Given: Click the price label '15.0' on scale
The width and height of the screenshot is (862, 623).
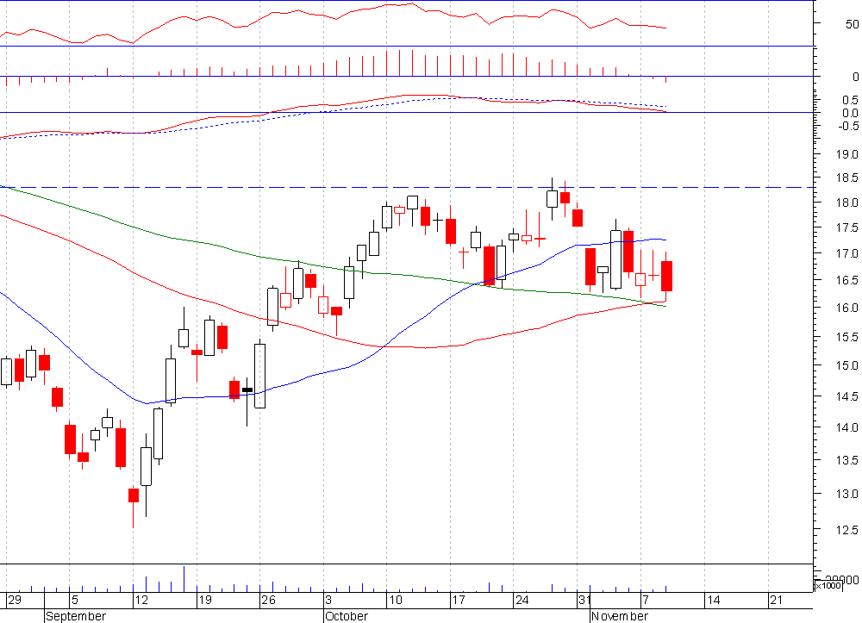Looking at the screenshot, I should 846,365.
